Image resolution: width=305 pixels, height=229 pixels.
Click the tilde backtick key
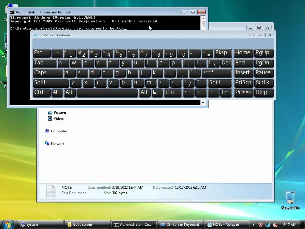click(x=57, y=53)
